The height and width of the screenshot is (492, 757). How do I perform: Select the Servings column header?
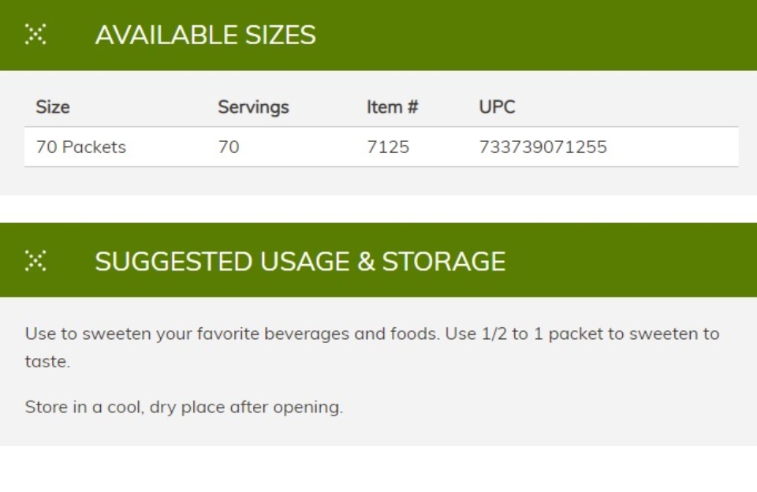[x=253, y=106]
